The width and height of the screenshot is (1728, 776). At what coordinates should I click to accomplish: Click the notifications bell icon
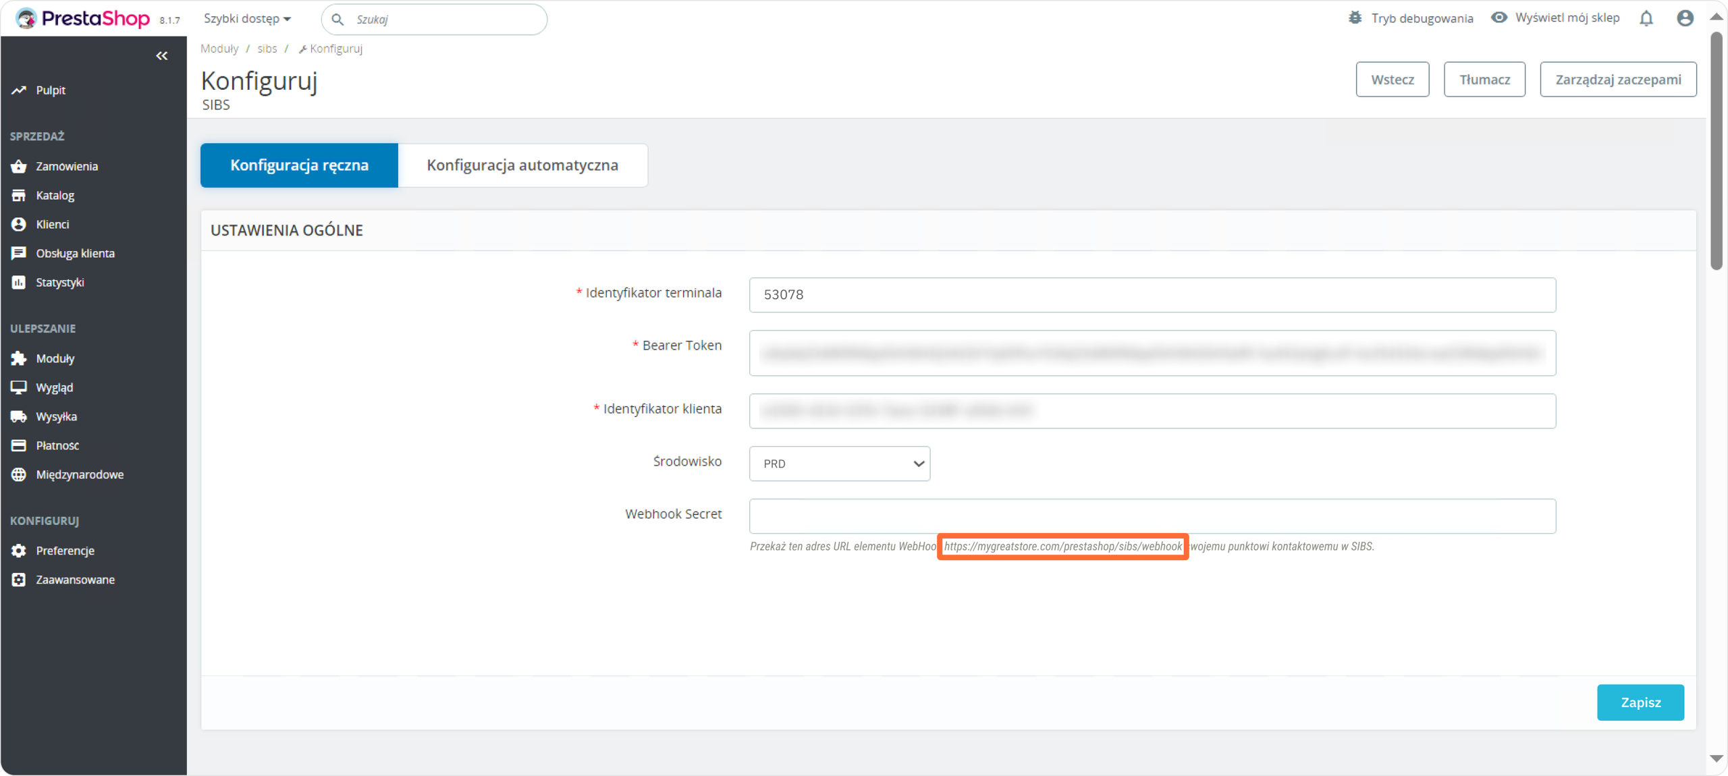pyautogui.click(x=1646, y=18)
